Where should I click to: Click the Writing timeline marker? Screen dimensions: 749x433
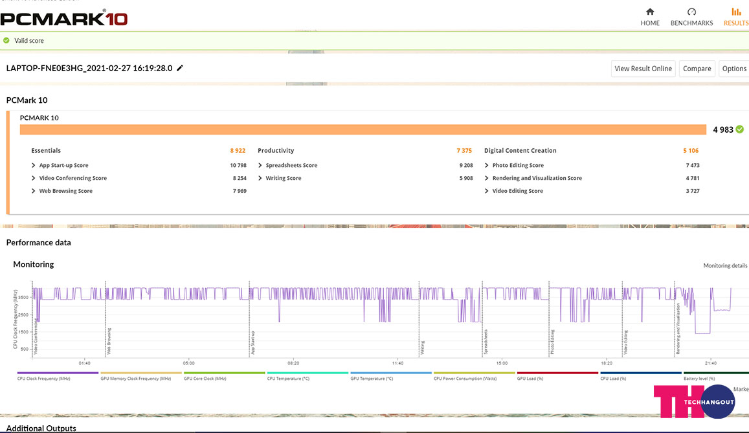coord(422,347)
